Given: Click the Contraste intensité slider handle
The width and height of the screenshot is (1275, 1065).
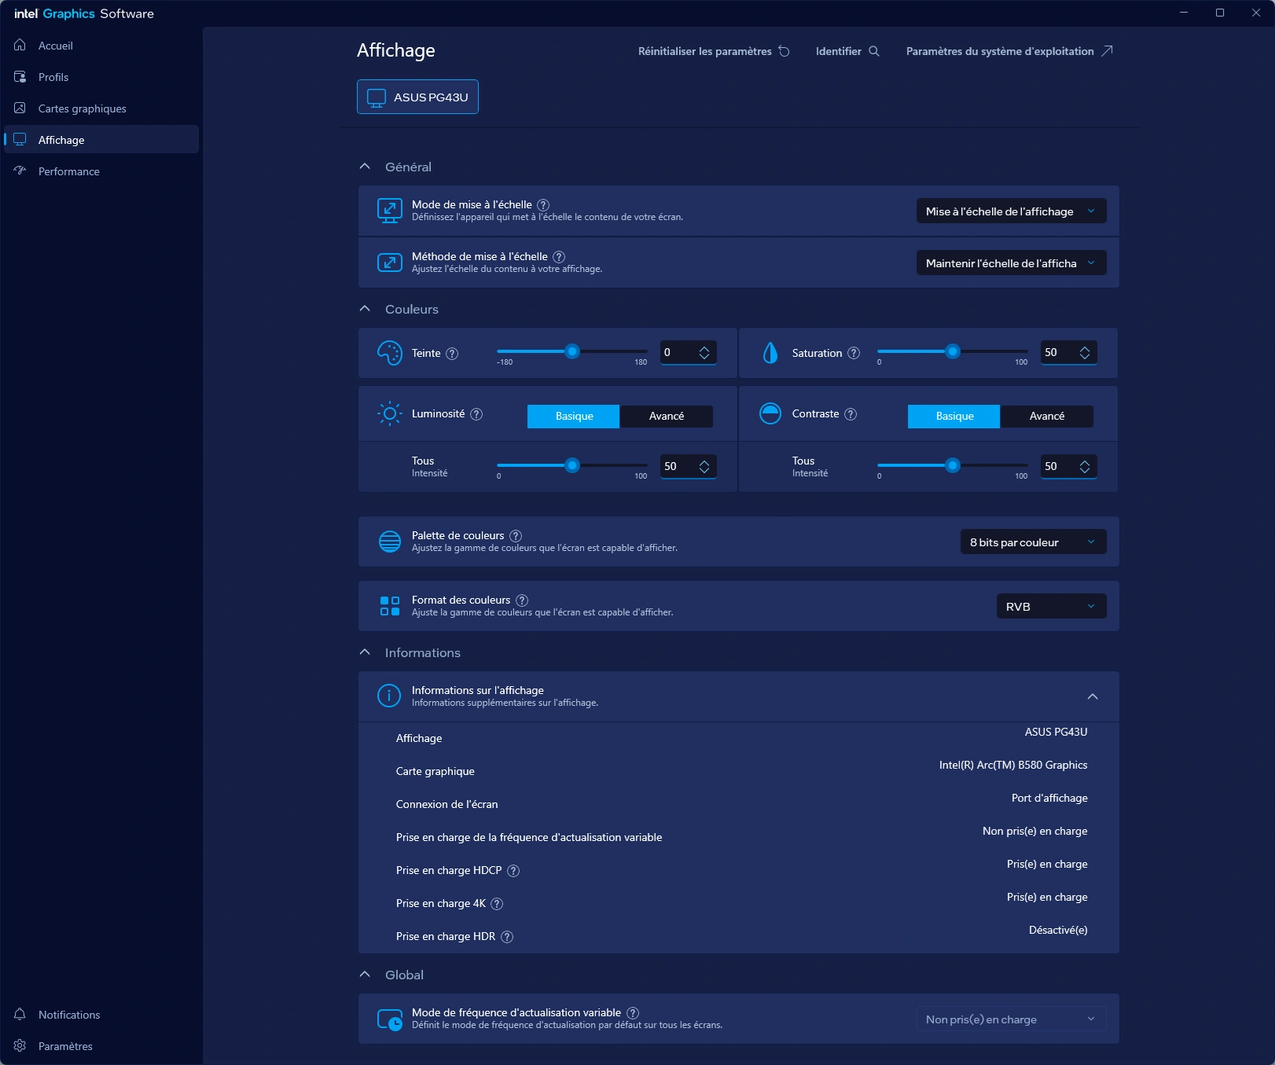Looking at the screenshot, I should pos(953,465).
